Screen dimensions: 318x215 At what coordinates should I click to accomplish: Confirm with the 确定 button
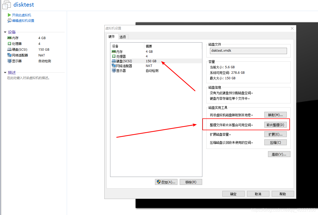coord(233,194)
